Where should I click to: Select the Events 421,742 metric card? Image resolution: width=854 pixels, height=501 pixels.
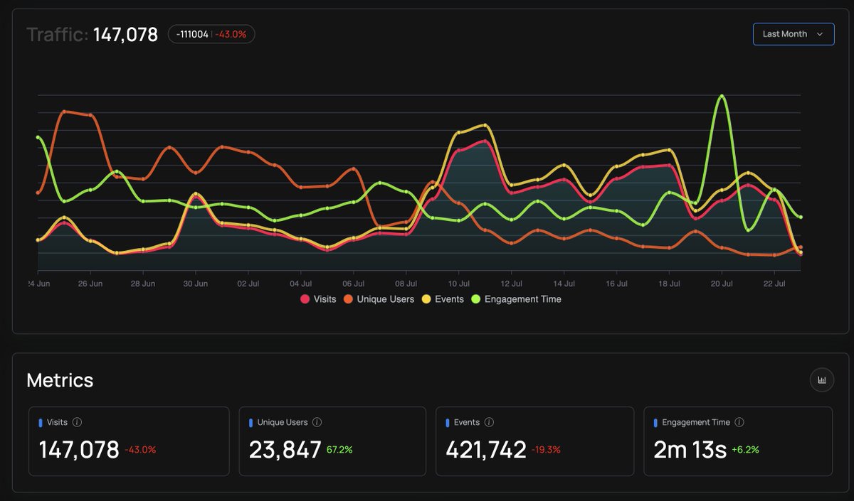[534, 441]
